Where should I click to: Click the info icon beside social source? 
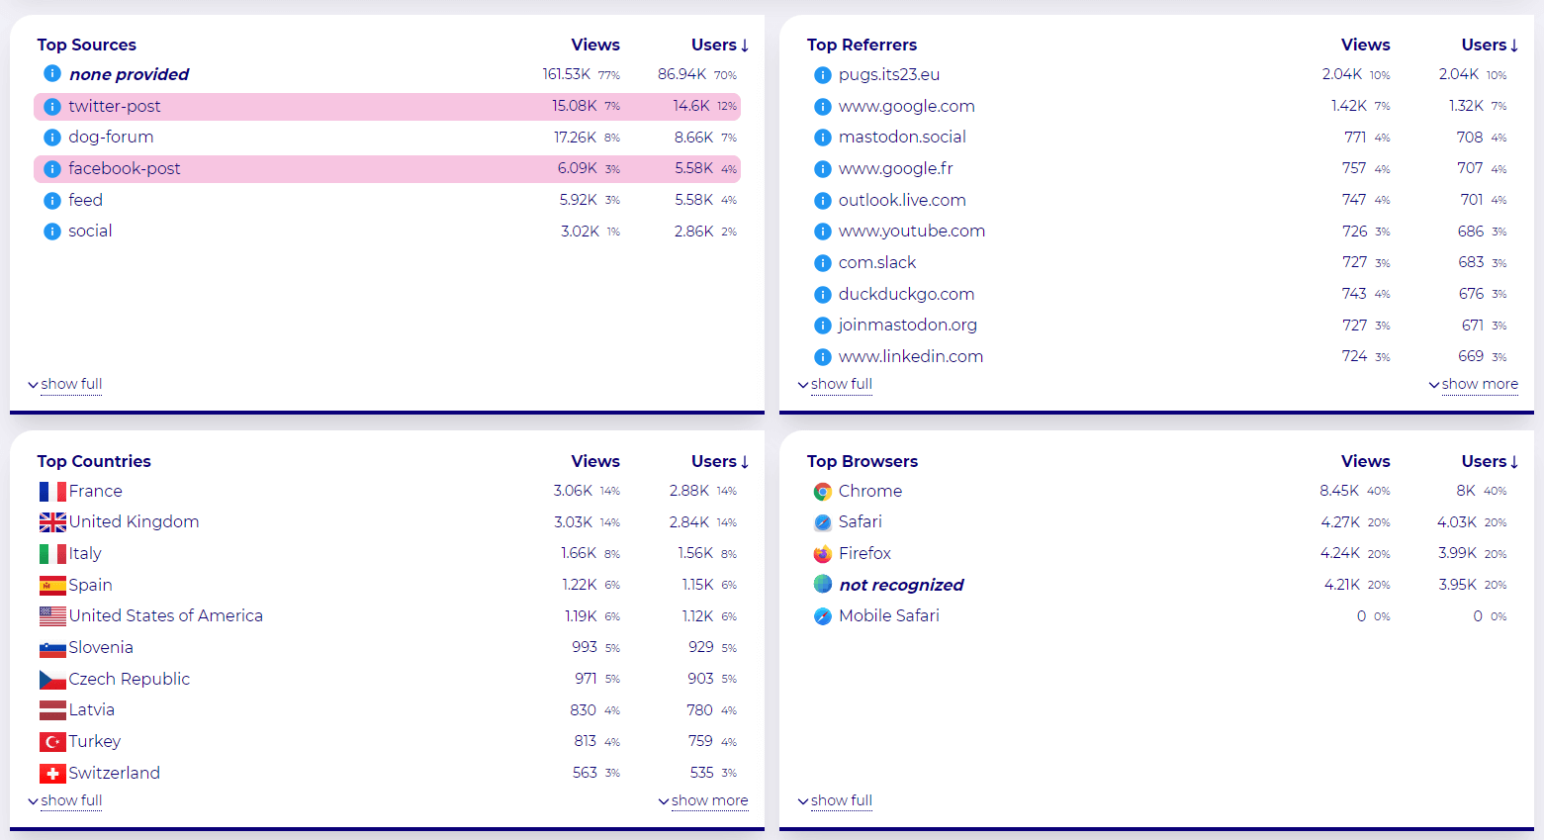pos(52,232)
